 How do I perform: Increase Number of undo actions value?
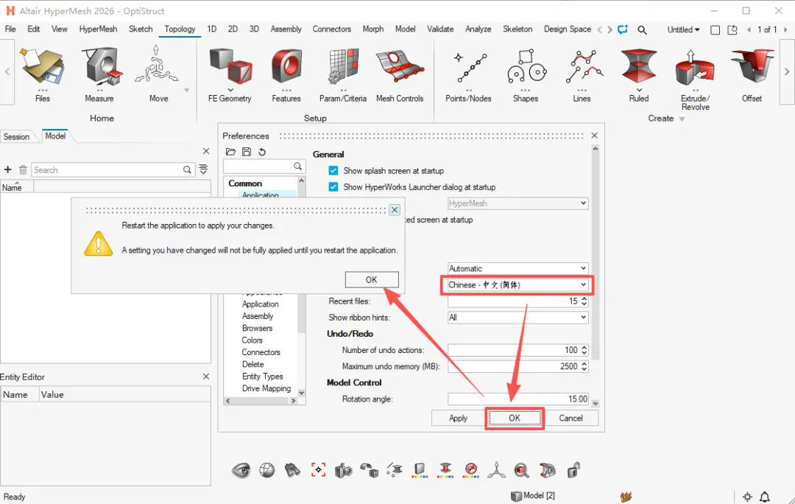pyautogui.click(x=584, y=347)
